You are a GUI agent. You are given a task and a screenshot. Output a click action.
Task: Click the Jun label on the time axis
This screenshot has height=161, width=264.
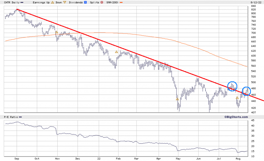pos(199,159)
